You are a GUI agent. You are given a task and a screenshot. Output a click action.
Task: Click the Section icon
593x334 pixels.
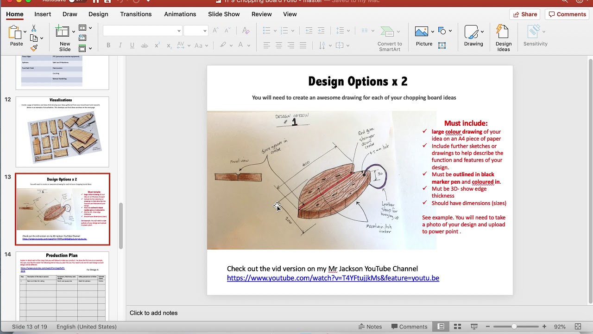pyautogui.click(x=82, y=48)
